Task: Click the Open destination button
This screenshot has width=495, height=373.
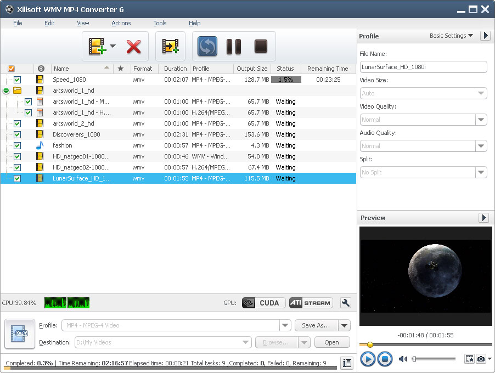Action: point(331,342)
